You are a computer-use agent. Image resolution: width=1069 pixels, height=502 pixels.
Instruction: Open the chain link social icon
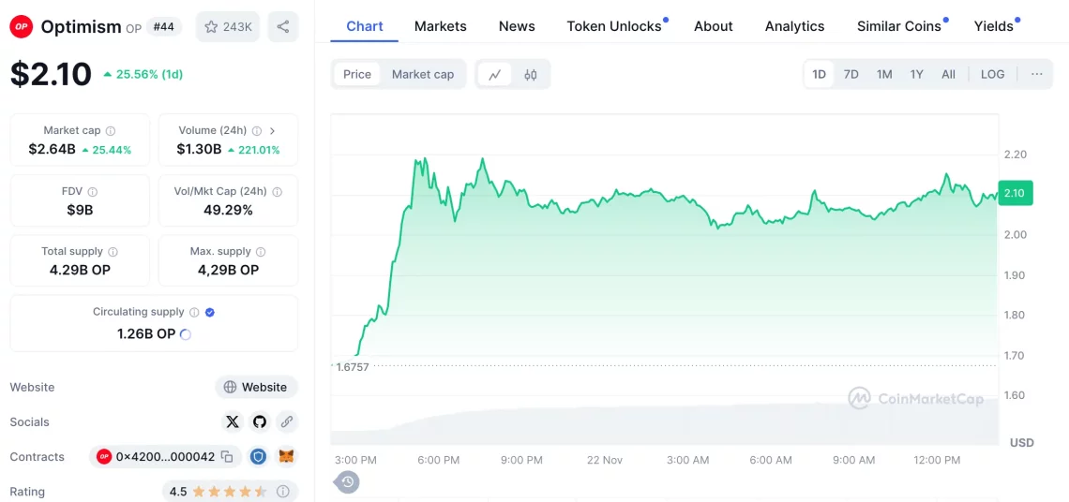(x=286, y=422)
